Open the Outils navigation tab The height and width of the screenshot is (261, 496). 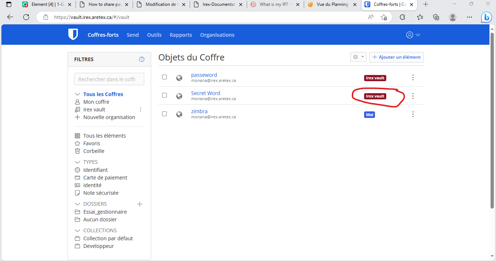click(x=154, y=35)
